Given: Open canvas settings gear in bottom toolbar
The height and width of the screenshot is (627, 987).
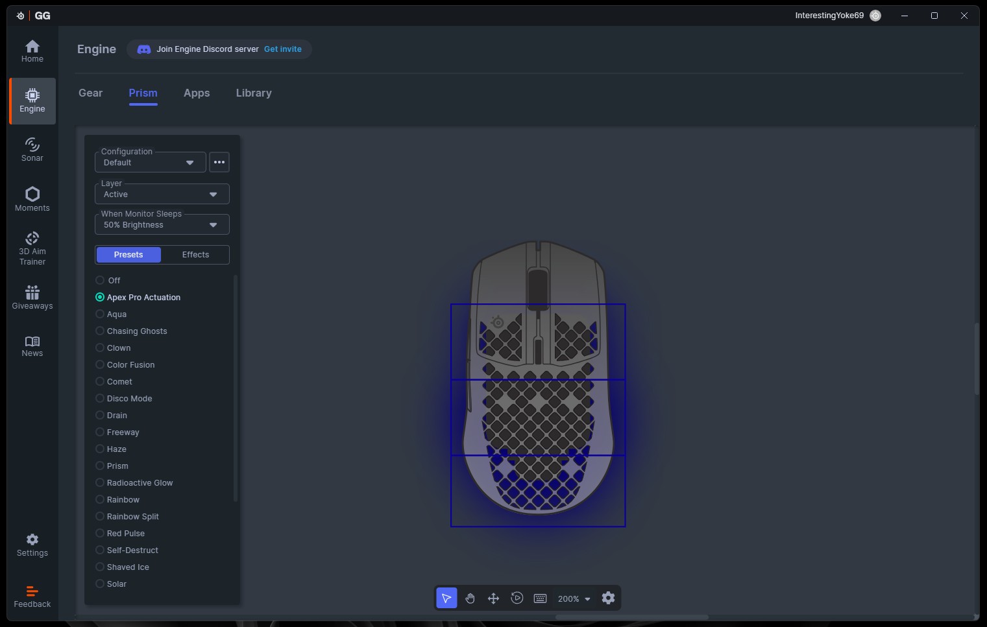Looking at the screenshot, I should pyautogui.click(x=608, y=598).
